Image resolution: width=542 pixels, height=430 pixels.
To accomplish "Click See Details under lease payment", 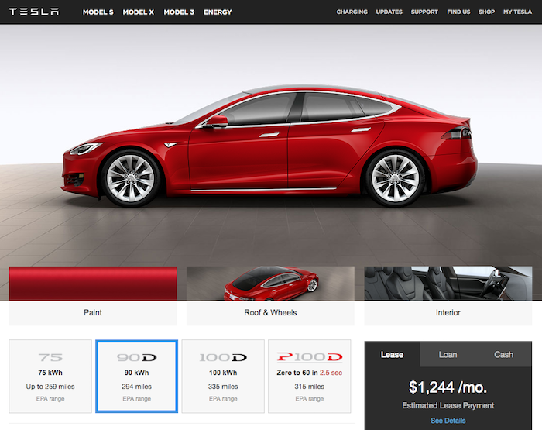I will [x=448, y=420].
